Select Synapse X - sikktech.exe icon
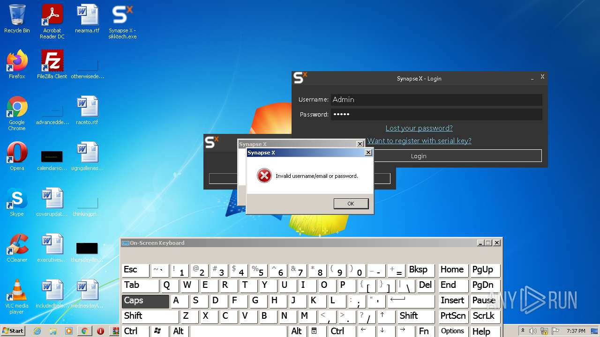 click(122, 22)
